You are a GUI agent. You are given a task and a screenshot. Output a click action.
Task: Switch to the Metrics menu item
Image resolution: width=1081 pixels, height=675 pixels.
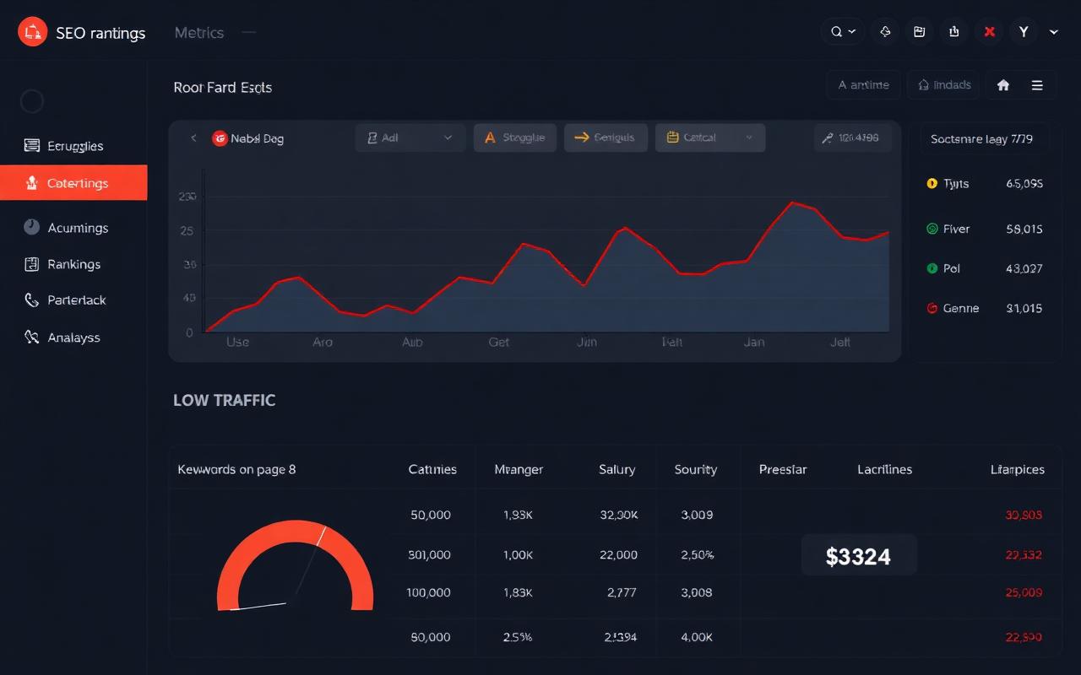point(199,32)
